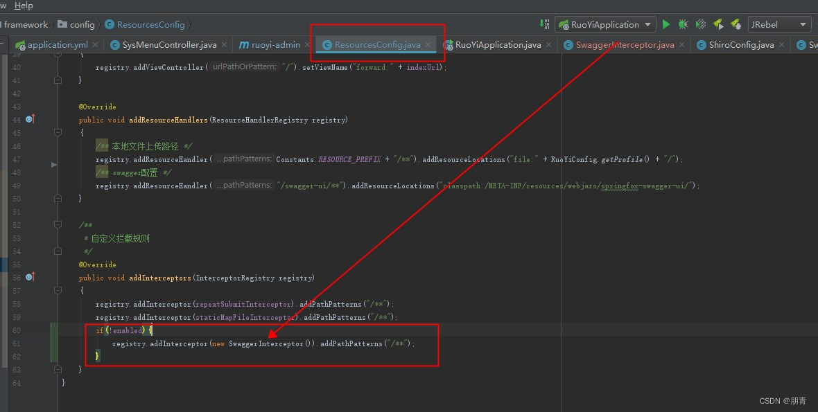The width and height of the screenshot is (818, 412).
Task: Collapse fold marker at line 50
Action: point(58,199)
